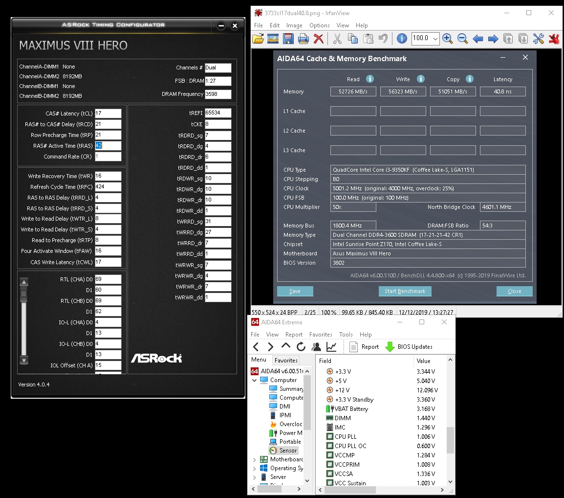Collapse the Computer tree node
This screenshot has height=498, width=564.
point(255,380)
